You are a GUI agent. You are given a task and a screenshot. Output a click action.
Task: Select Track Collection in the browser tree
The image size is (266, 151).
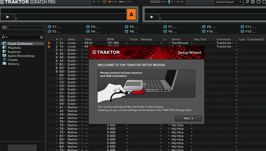22,44
